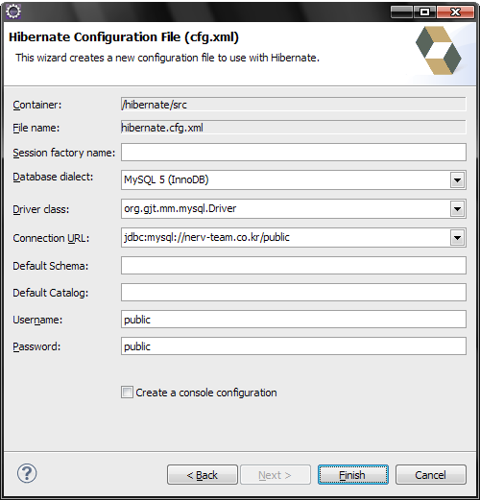Click the Cancel button

click(431, 475)
